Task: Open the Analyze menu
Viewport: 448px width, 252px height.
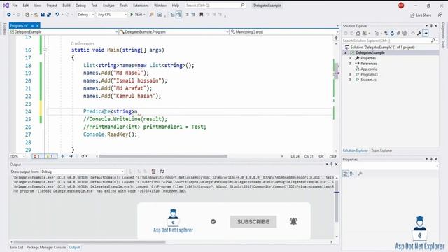Action: tap(108, 6)
